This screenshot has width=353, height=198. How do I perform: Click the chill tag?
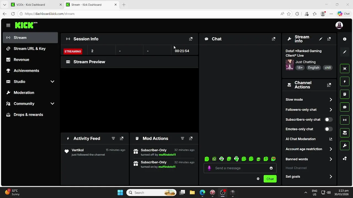coord(328,68)
